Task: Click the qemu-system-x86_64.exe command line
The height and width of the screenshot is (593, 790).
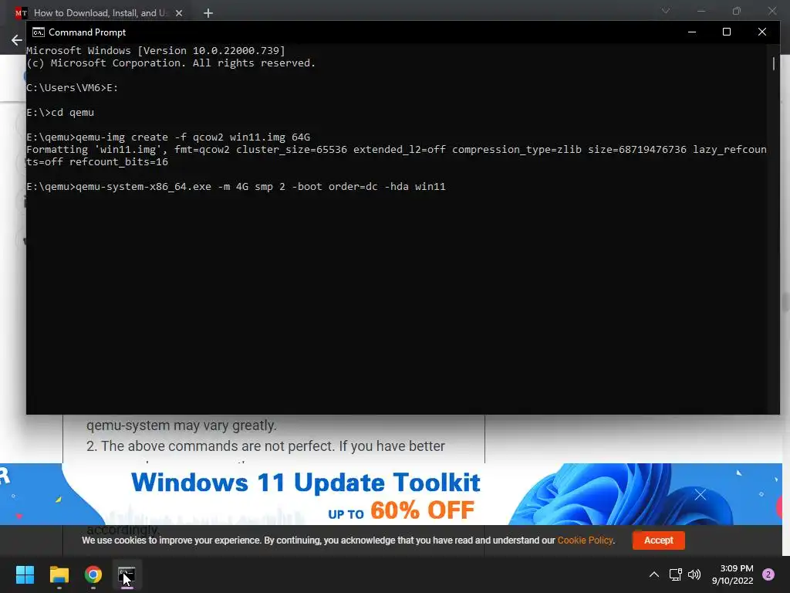Action: (x=236, y=187)
